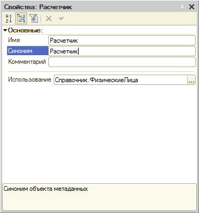Sort properties alphabetically with the AZ icon

(9, 18)
